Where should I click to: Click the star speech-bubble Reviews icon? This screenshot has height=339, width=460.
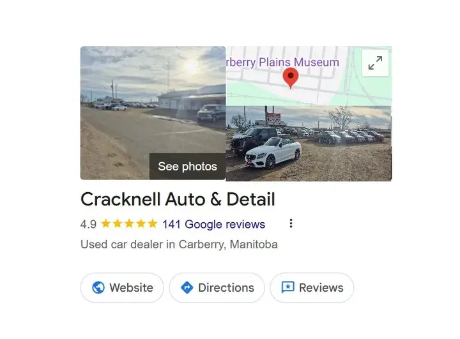tap(287, 287)
